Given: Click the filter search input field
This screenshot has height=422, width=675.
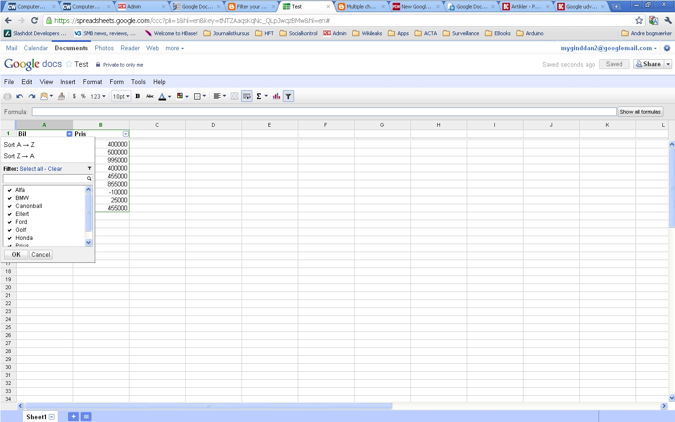Looking at the screenshot, I should click(45, 179).
